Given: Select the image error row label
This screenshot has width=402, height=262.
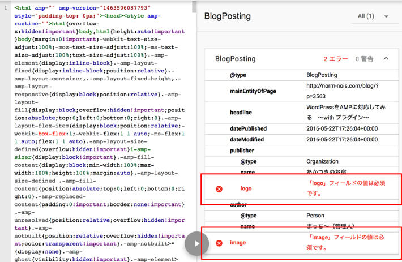Looking at the screenshot, I should click(x=238, y=243).
